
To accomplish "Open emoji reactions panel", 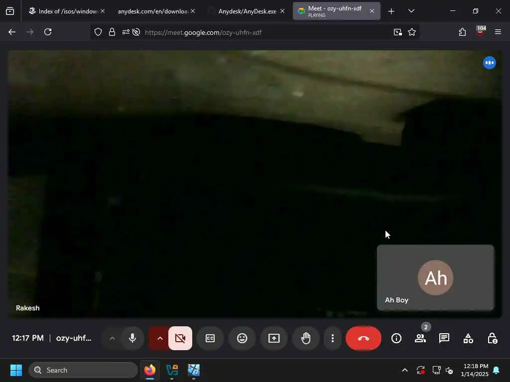I will (x=242, y=338).
